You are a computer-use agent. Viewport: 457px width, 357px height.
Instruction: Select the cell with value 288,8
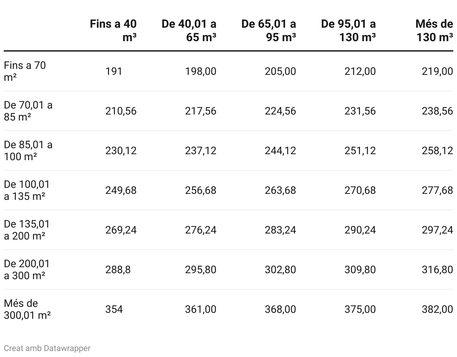(x=118, y=269)
